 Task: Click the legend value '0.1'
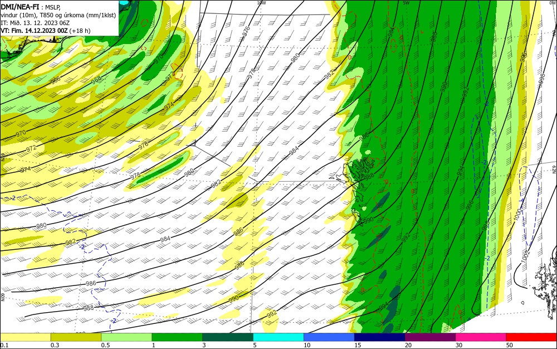(4, 345)
